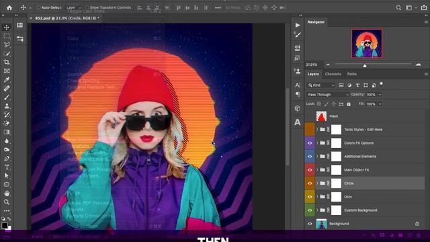Toggle Auto-Select checkbox
The image size is (430, 242).
[39, 7]
